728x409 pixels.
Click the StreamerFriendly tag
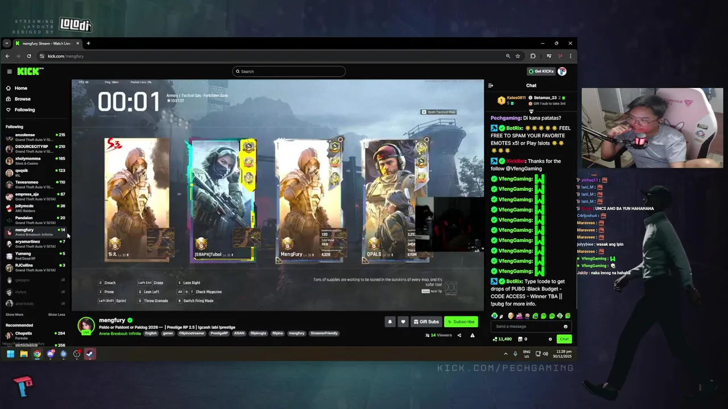(x=324, y=333)
